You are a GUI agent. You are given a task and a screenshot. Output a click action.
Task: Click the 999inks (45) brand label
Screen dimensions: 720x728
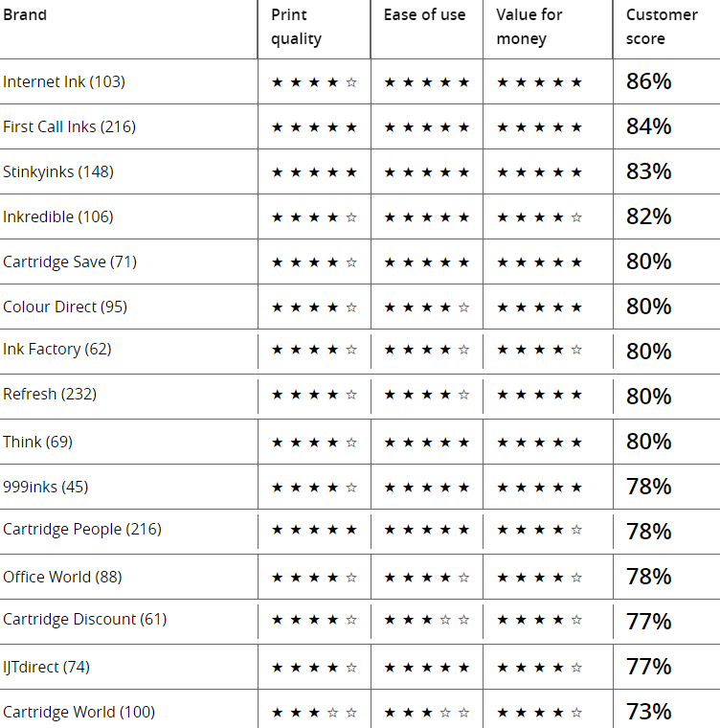(46, 487)
